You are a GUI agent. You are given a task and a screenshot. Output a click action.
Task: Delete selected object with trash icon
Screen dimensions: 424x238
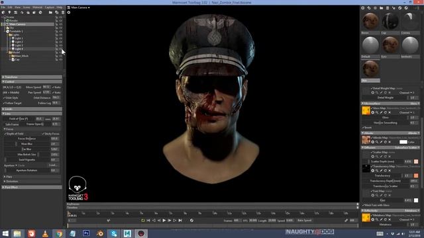click(x=63, y=13)
